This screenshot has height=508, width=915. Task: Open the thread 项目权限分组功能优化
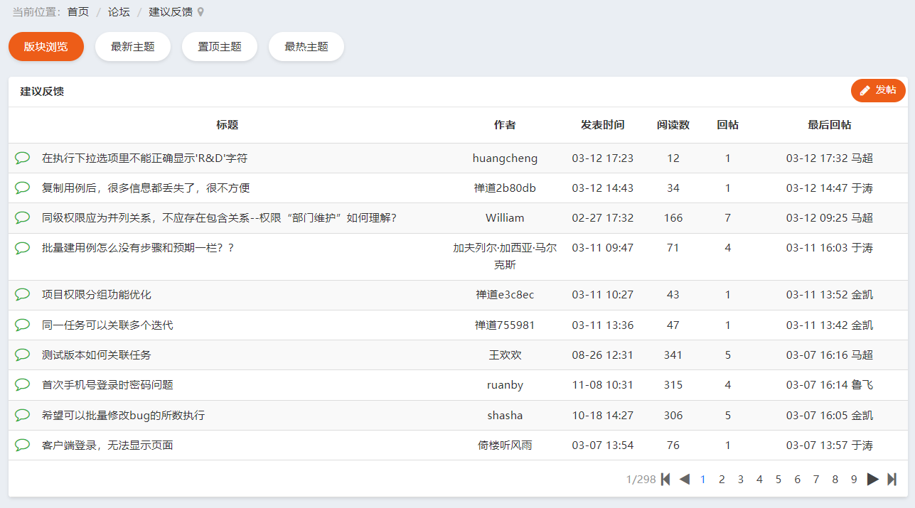click(x=97, y=294)
